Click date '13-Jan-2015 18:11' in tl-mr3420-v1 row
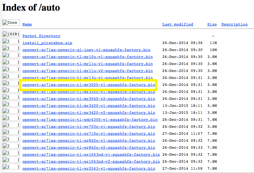 182,106
